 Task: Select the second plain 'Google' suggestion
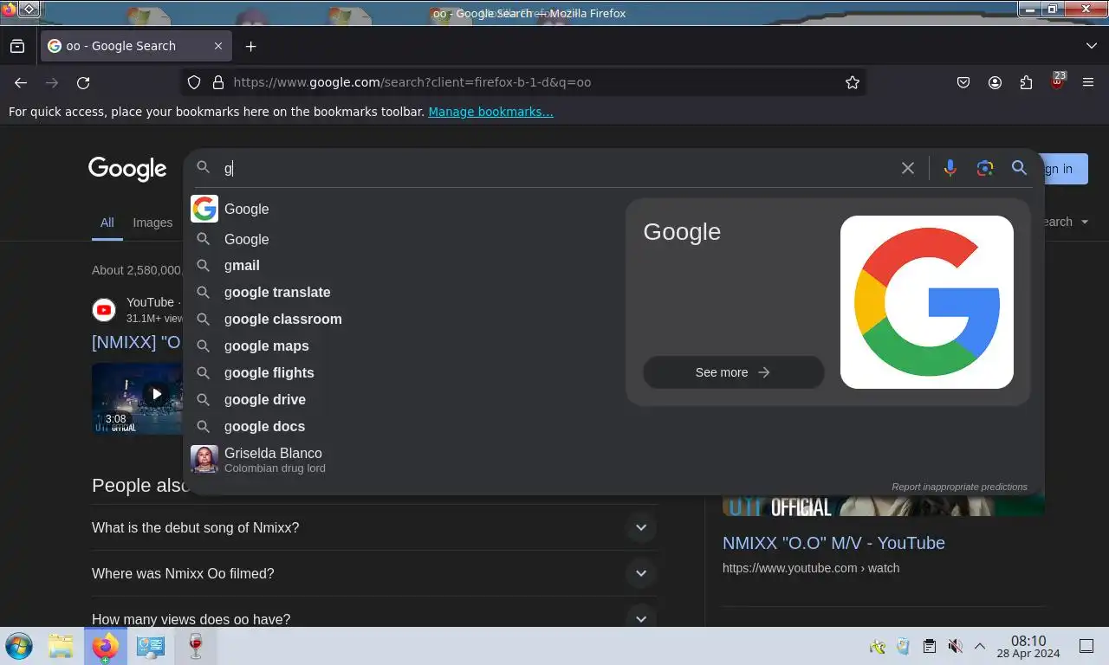(x=403, y=239)
